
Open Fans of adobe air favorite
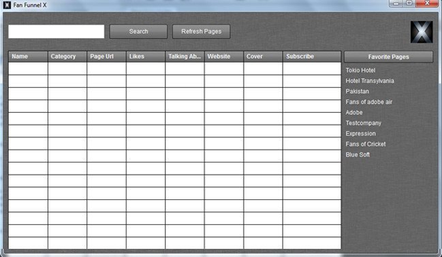pos(368,102)
